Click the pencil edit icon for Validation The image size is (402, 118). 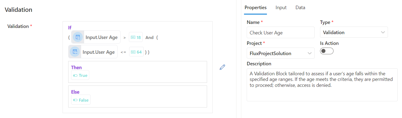point(222,67)
